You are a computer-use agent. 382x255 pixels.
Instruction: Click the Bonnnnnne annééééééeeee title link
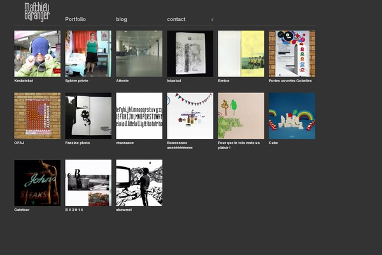(180, 145)
